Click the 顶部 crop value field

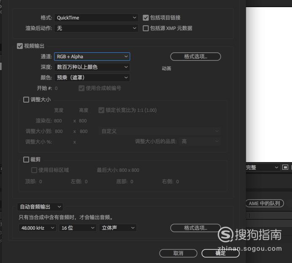pyautogui.click(x=41, y=182)
